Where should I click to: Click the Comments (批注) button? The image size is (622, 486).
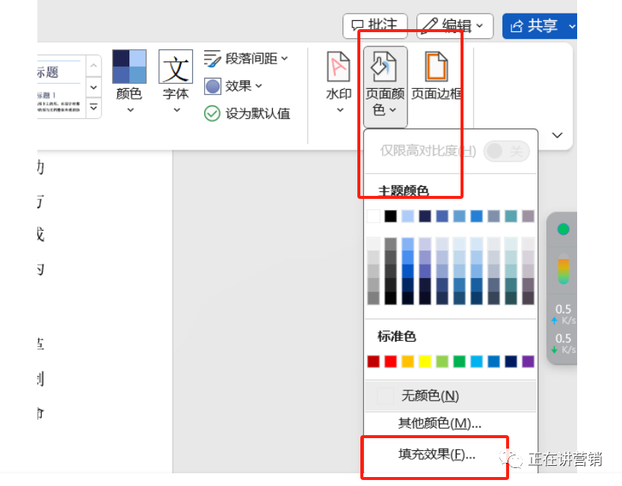click(x=375, y=25)
